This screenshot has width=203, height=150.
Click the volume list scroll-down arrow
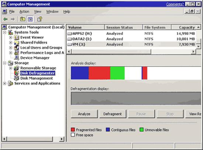pos(199,46)
